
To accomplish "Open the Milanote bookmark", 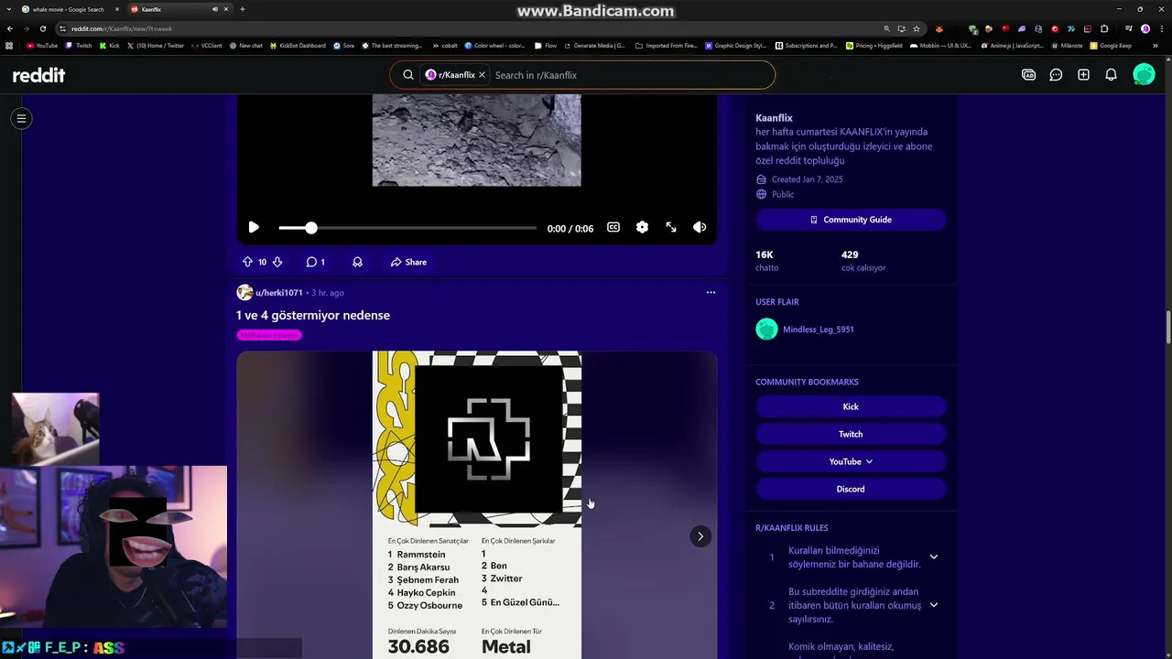I will coord(1066,45).
